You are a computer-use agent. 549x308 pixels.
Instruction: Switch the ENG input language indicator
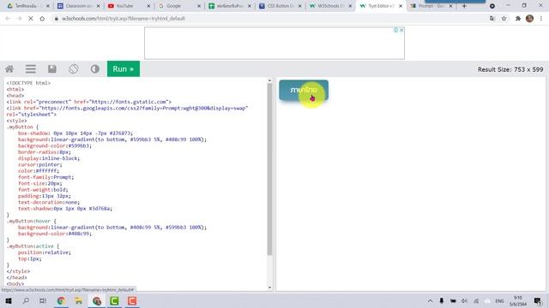click(x=499, y=300)
